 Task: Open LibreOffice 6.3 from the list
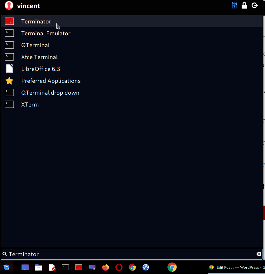pyautogui.click(x=41, y=69)
